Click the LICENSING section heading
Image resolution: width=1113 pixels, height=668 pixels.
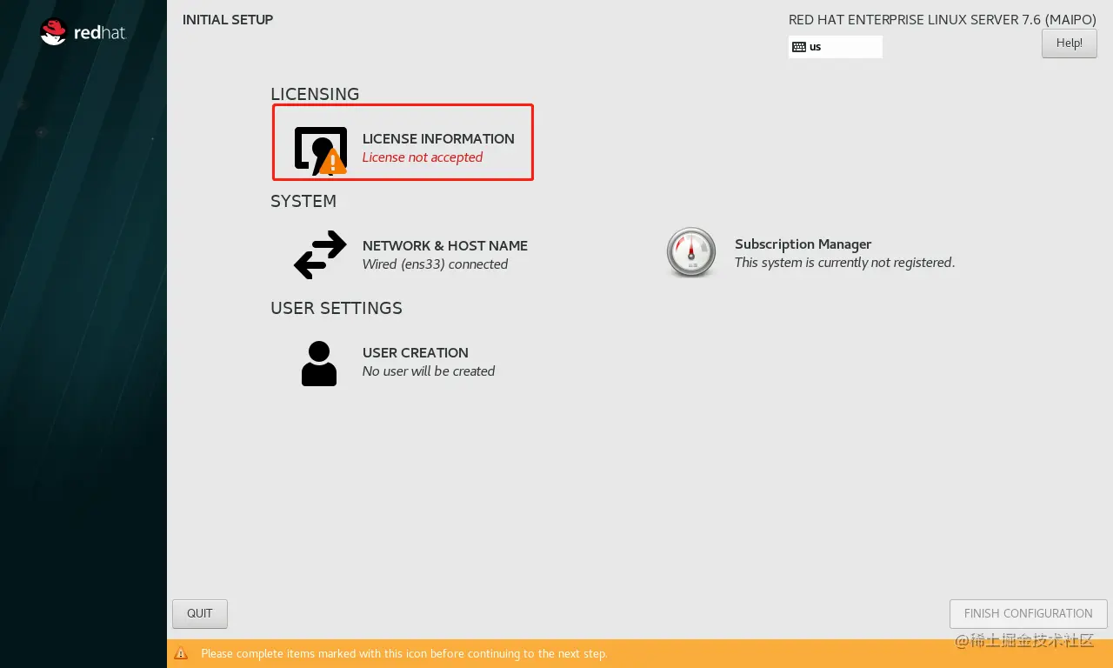[315, 94]
